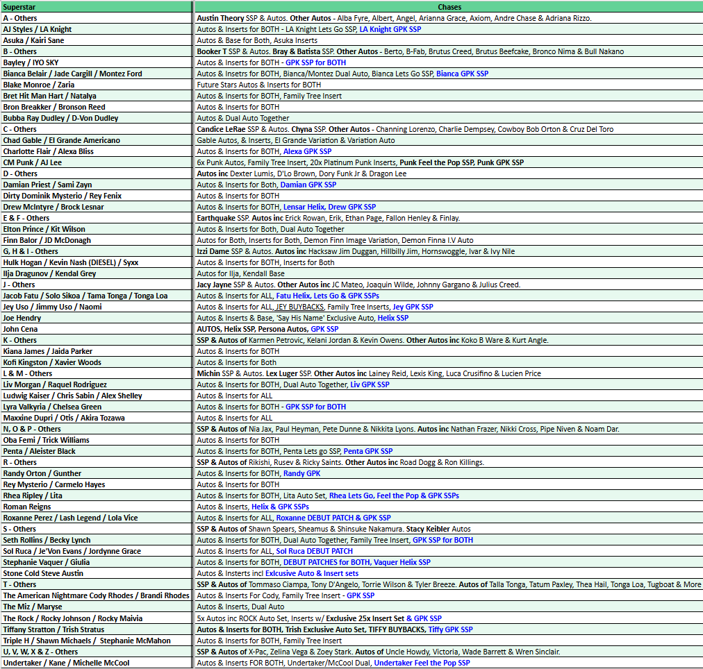703x669 pixels.
Task: Select the 'Bret Hit Man Hart / Natalya' cell
Action: tap(97, 96)
